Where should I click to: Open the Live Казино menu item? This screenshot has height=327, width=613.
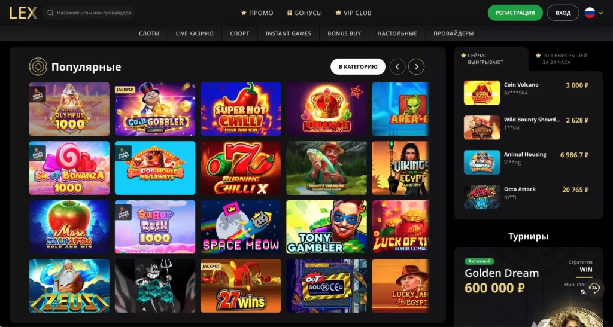(x=195, y=33)
